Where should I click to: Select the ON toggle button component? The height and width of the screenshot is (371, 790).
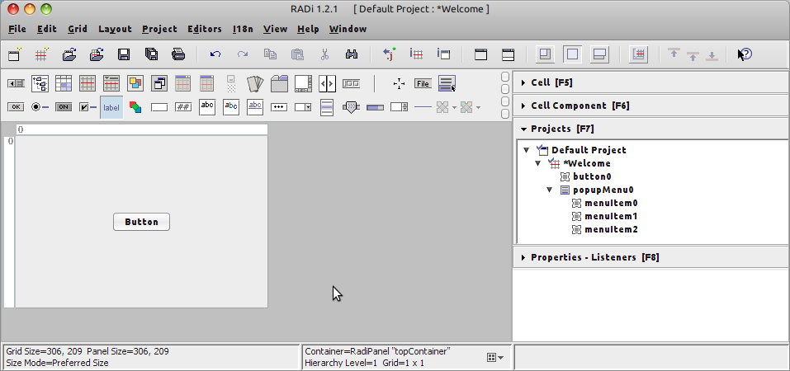pyautogui.click(x=64, y=107)
